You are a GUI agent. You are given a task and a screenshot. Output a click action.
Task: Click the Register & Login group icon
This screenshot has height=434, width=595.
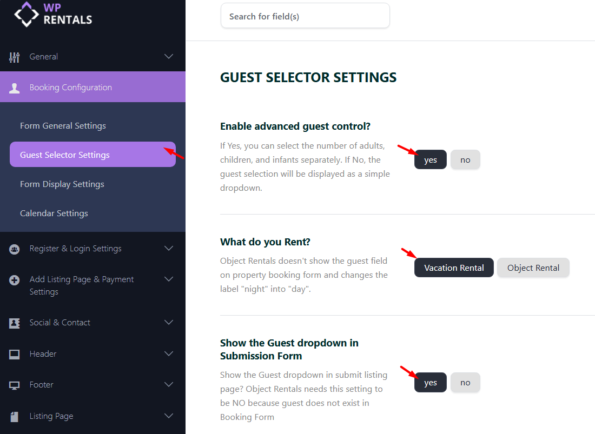(15, 249)
